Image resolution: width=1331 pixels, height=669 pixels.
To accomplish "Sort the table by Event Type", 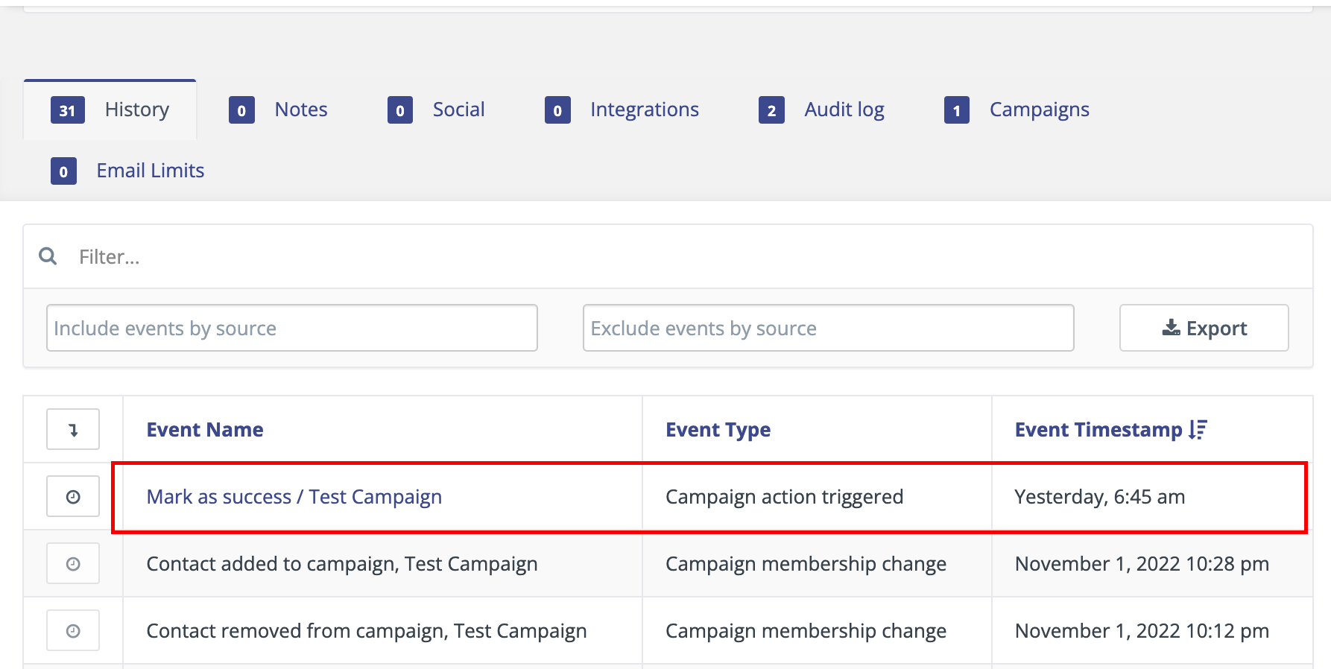I will click(x=718, y=430).
